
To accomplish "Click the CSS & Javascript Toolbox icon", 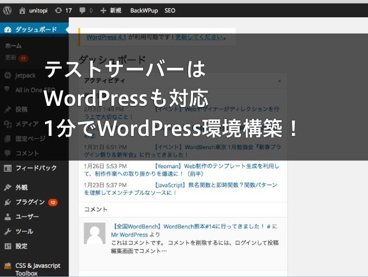I will tap(7, 265).
